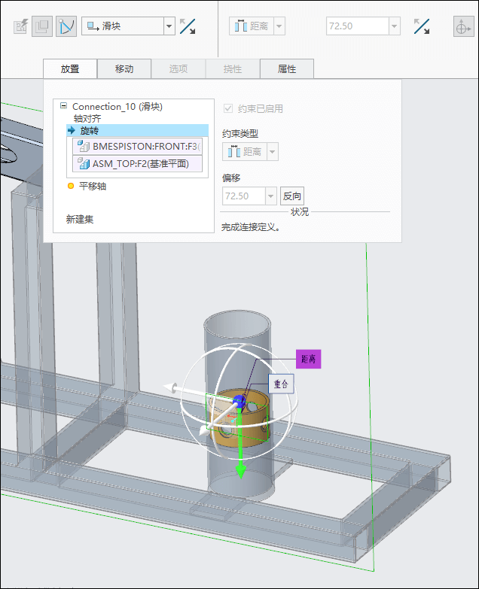Click the ASM_TOP:F2(基准平面) reference collector

[137, 164]
